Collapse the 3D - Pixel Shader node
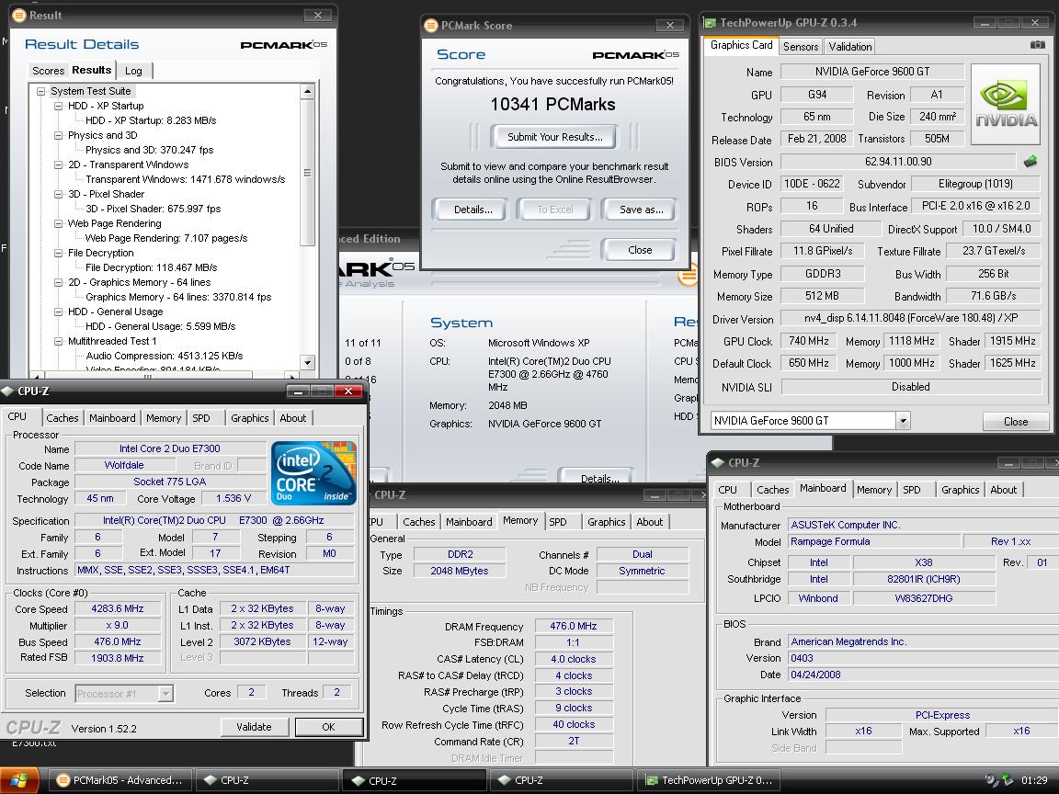Viewport: 1059px width, 794px height. (58, 195)
